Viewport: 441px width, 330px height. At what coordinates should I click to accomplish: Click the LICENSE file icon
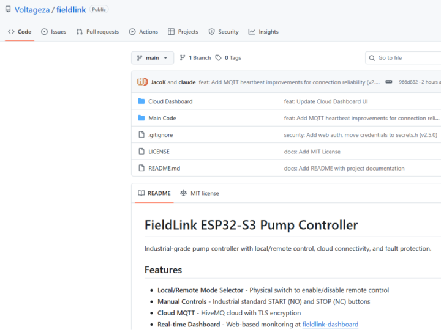[x=141, y=152]
